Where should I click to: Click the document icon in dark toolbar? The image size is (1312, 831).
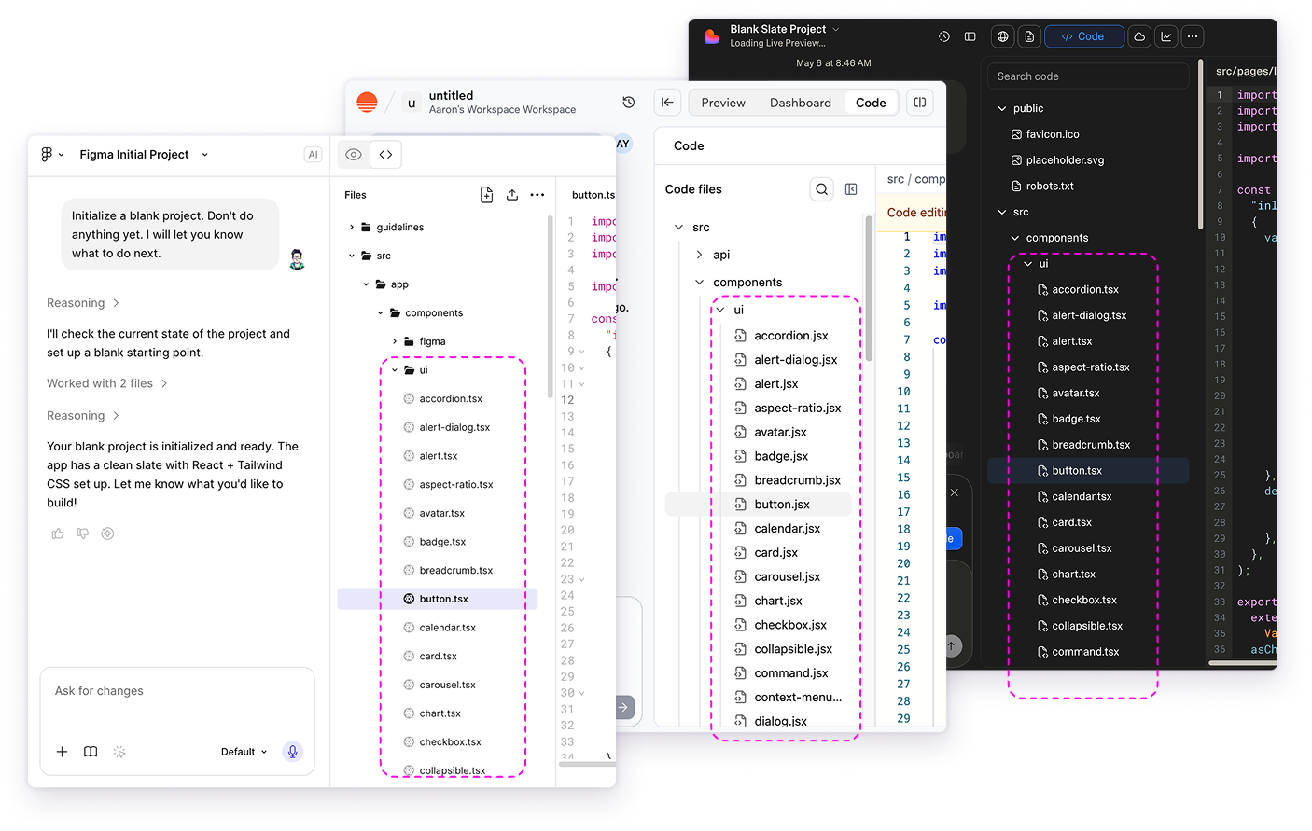[x=1029, y=36]
